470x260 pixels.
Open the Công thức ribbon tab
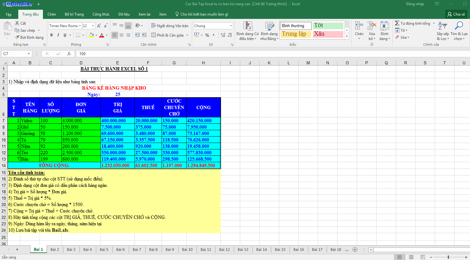[101, 14]
